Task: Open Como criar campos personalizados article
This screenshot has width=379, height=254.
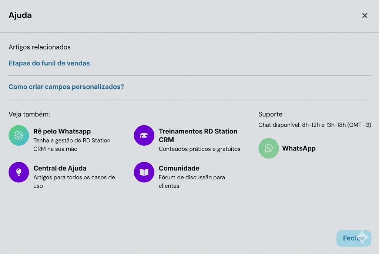Action: [66, 87]
